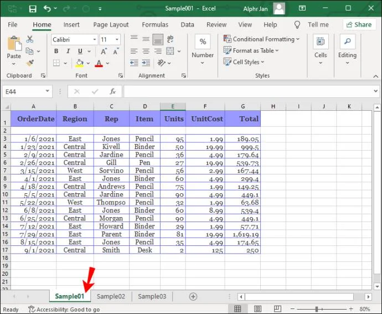Select the column E header

tap(173, 106)
